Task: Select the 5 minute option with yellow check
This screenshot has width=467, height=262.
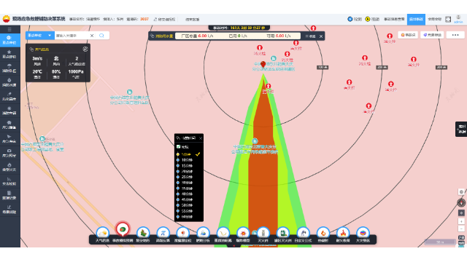Action: pos(188,154)
